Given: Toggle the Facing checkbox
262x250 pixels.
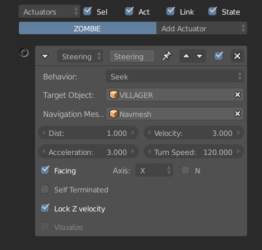Looking at the screenshot, I should coord(45,170).
